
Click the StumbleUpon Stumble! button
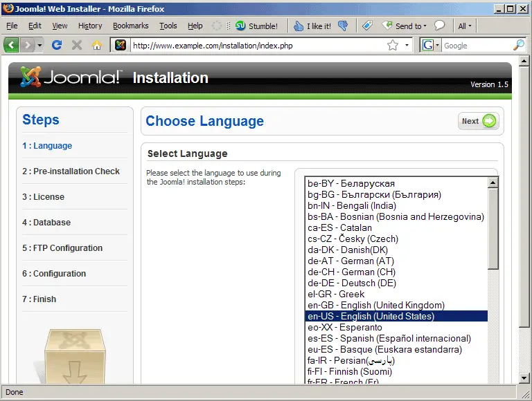(x=256, y=26)
